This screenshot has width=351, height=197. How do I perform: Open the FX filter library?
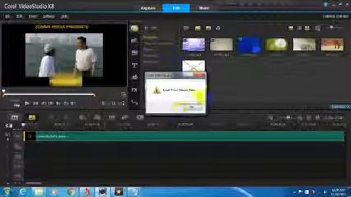tap(134, 90)
